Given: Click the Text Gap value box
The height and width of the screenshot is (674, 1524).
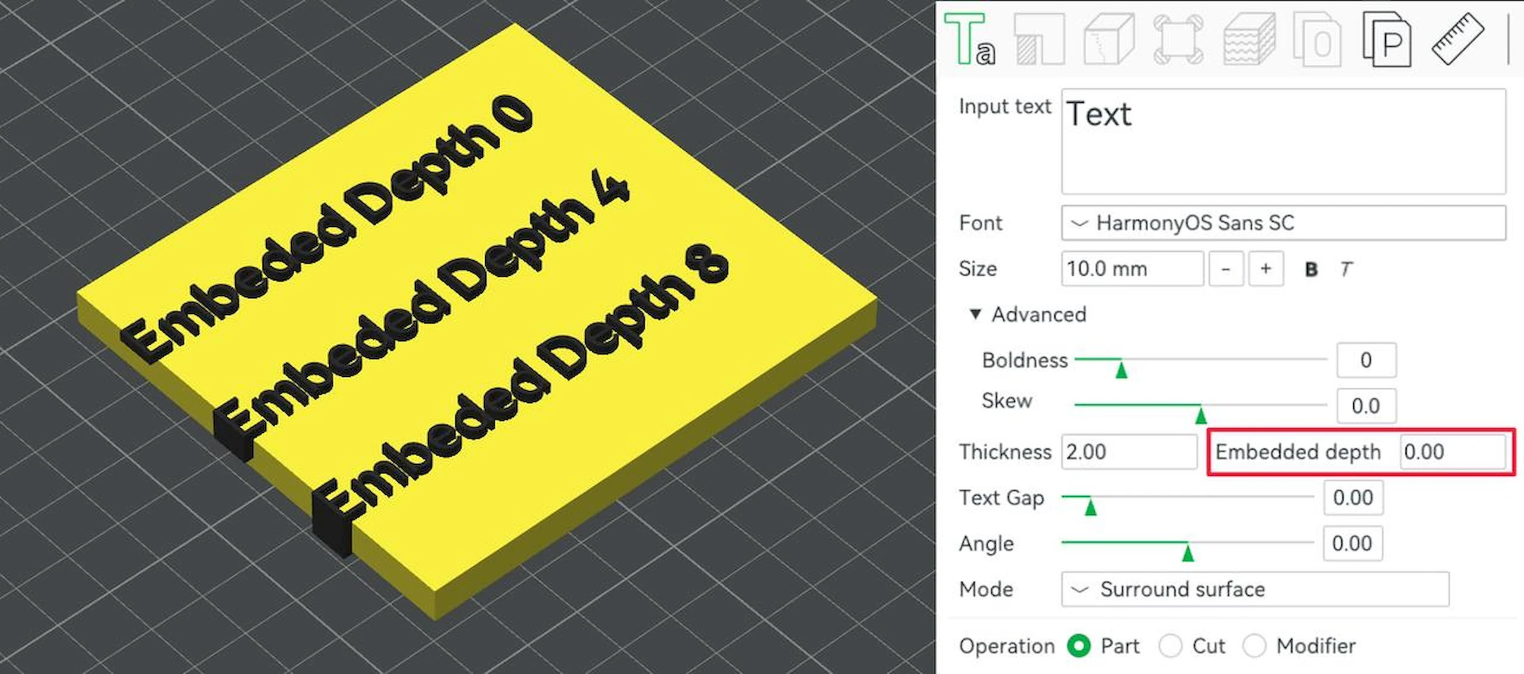Looking at the screenshot, I should tap(1353, 498).
